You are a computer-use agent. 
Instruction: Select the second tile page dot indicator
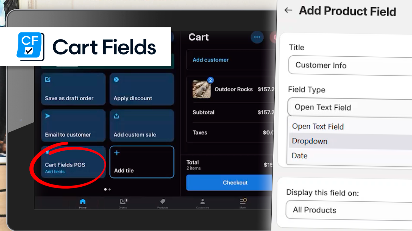110,189
